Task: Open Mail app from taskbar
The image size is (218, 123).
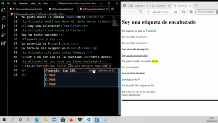Action: [54, 120]
